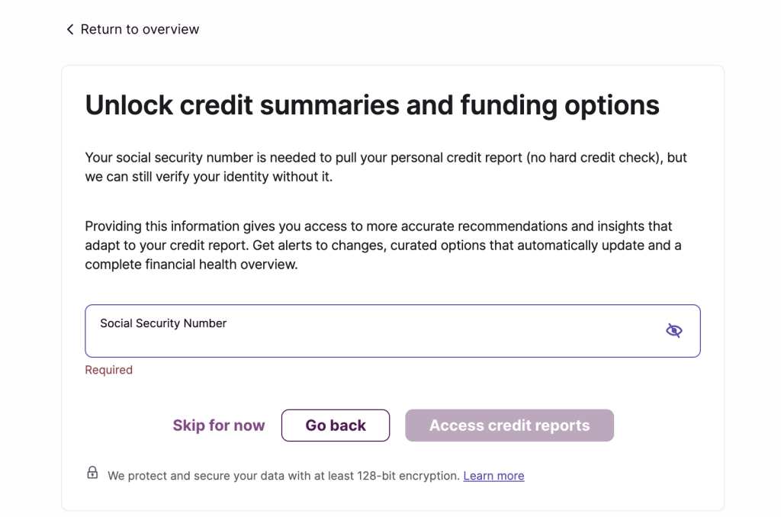Click the "complete financial health overview" text
This screenshot has width=781, height=517.
point(191,265)
